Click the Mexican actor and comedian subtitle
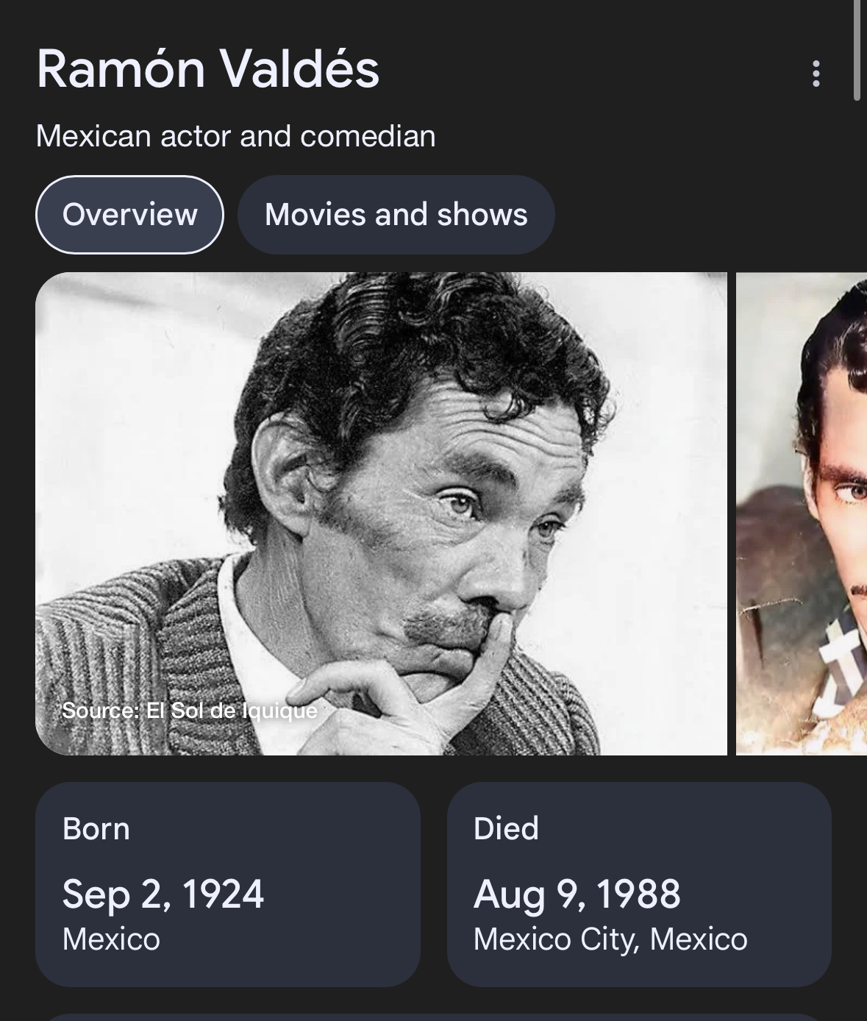The image size is (867, 1021). coord(235,136)
